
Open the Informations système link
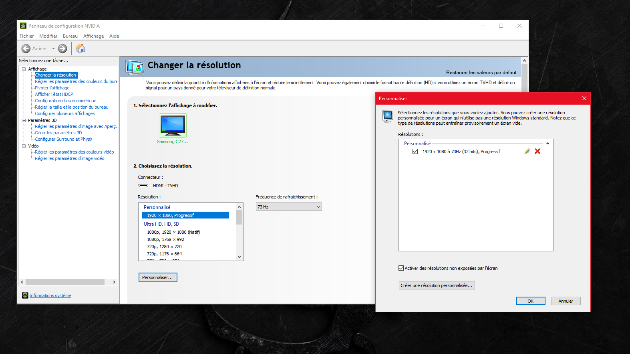click(x=50, y=295)
